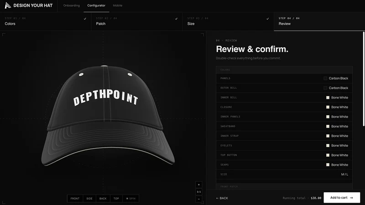
Task: Select Step 04 Review
Action: pyautogui.click(x=319, y=21)
